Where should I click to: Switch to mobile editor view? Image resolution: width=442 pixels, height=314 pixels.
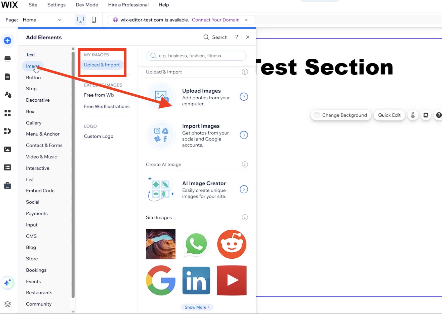pos(94,20)
